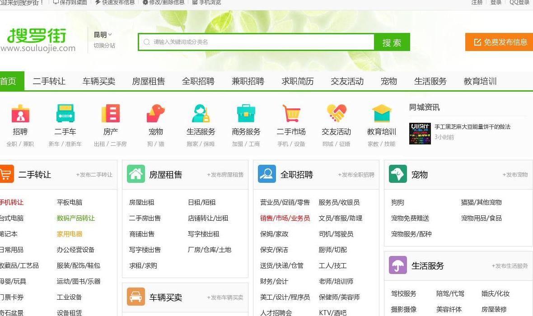This screenshot has height=316, width=533.
Task: Open the 平板电脑 category link
Action: point(70,202)
